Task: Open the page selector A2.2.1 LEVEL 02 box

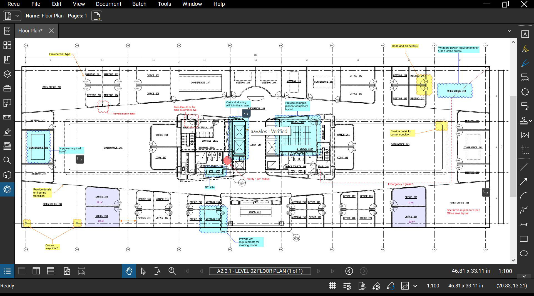Action: click(260, 271)
